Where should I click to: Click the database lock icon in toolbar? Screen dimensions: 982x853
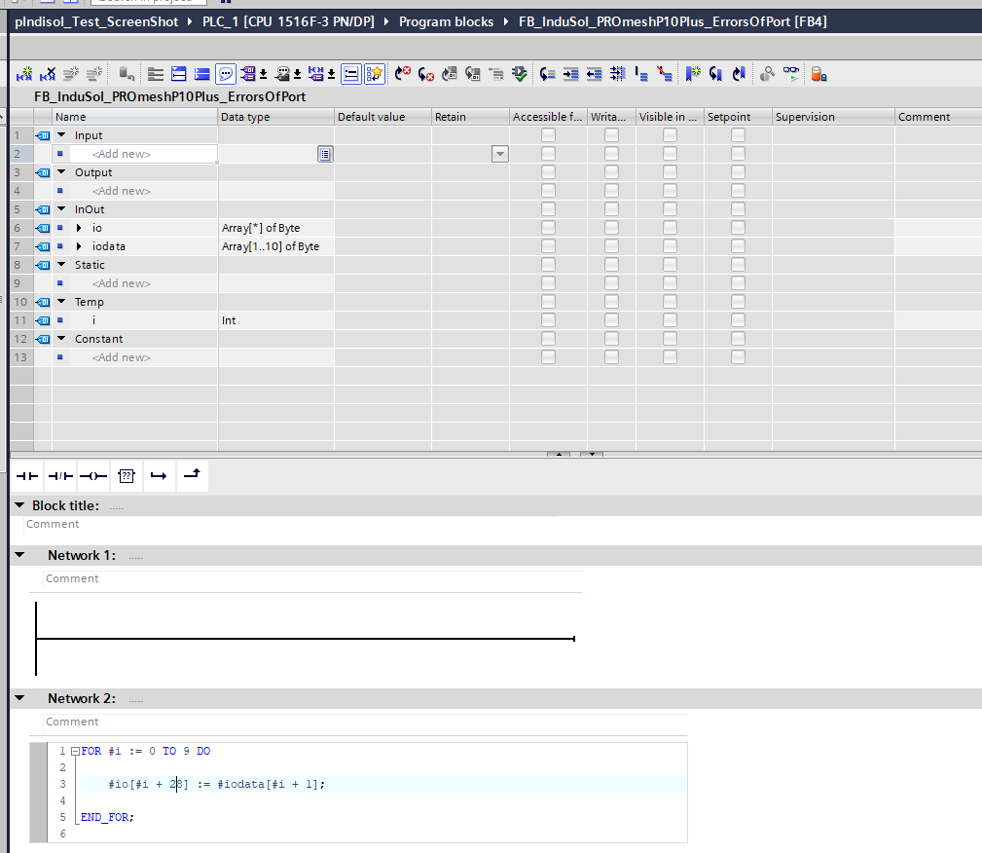(x=818, y=74)
